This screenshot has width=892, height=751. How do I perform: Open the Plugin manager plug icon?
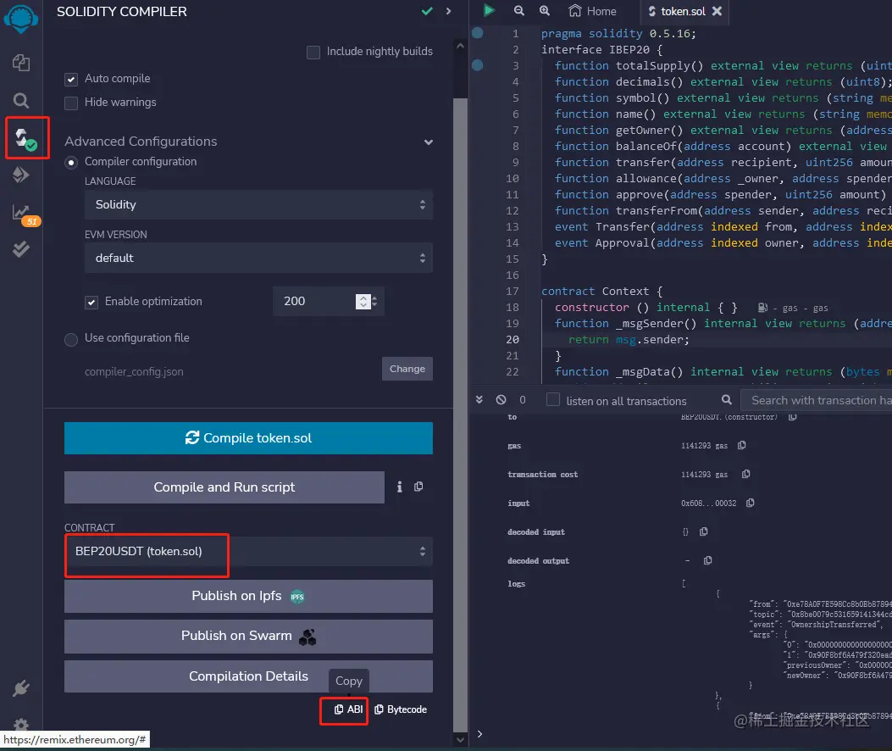click(x=21, y=688)
